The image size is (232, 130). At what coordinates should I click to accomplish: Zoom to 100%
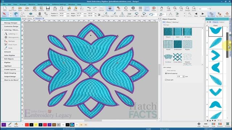tap(169, 9)
